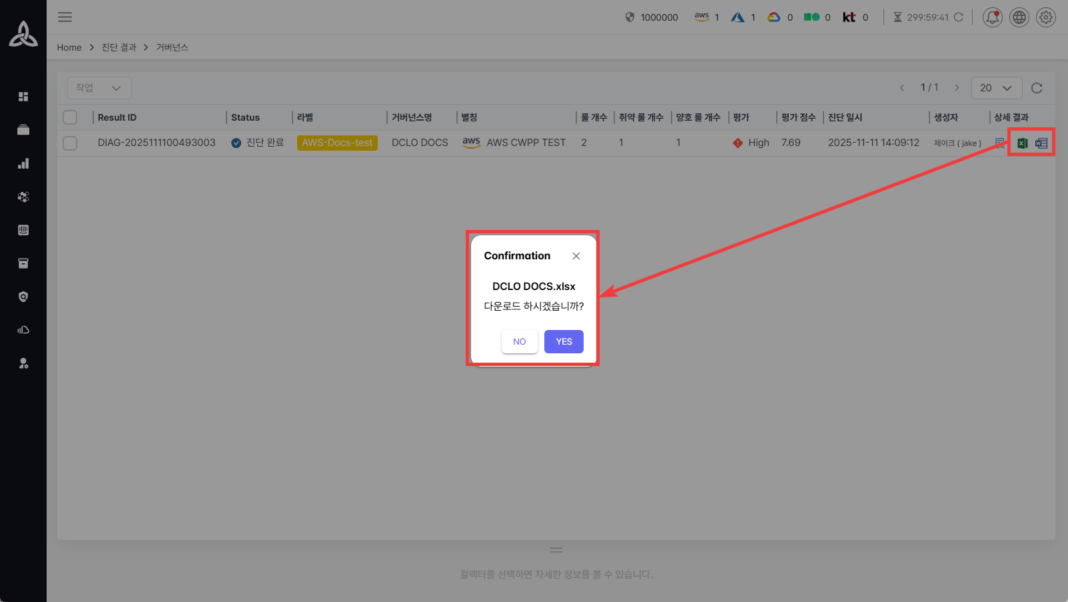Go to the 진단 결과 breadcrumb

(119, 47)
